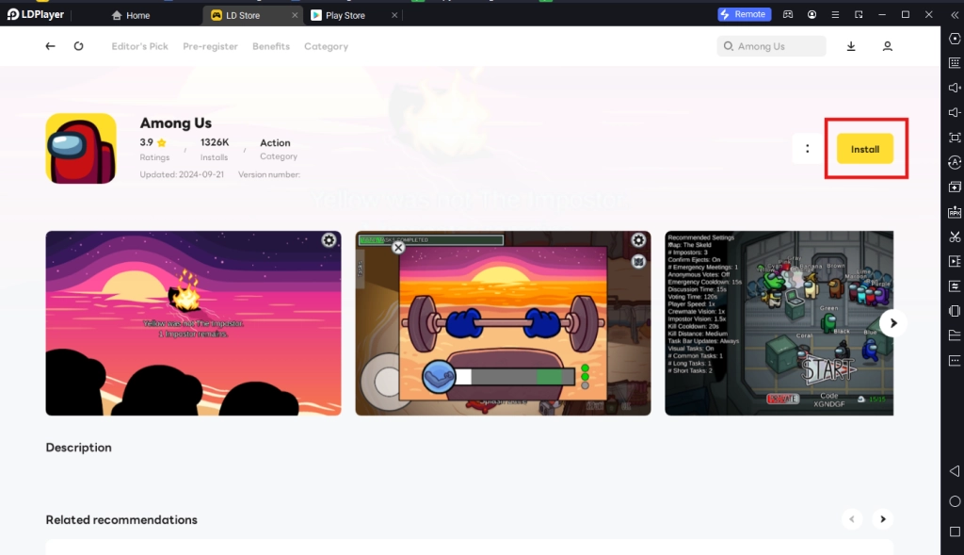This screenshot has height=555, width=964.
Task: Click the search magnifier icon
Action: click(x=729, y=46)
